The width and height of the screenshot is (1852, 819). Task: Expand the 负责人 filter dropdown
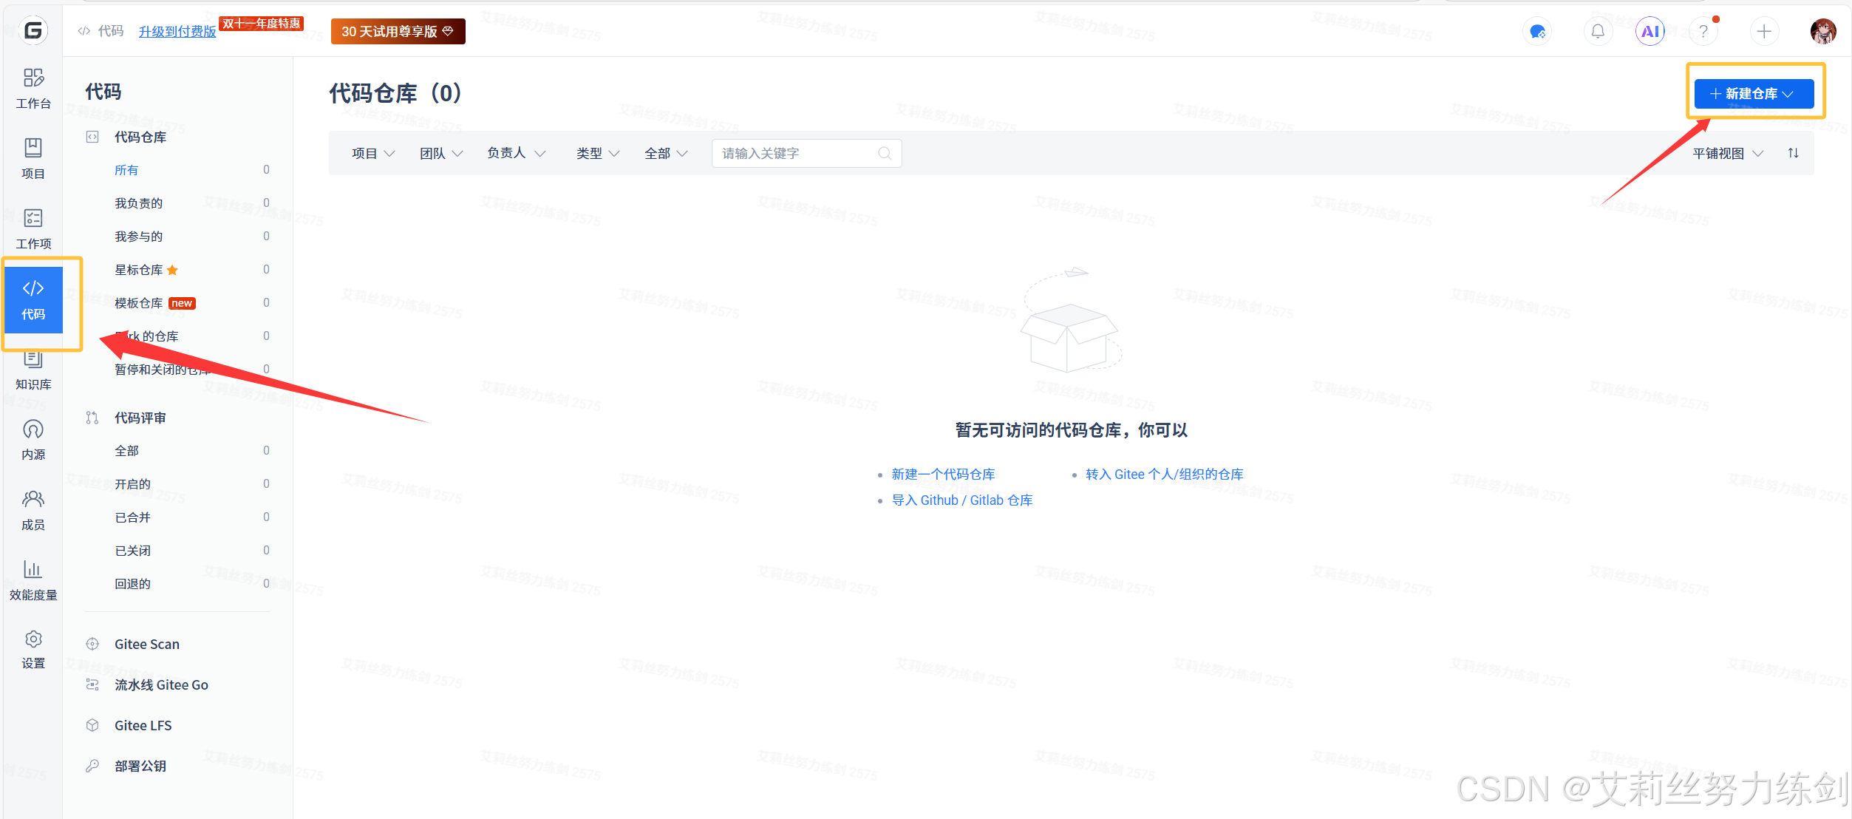click(516, 153)
